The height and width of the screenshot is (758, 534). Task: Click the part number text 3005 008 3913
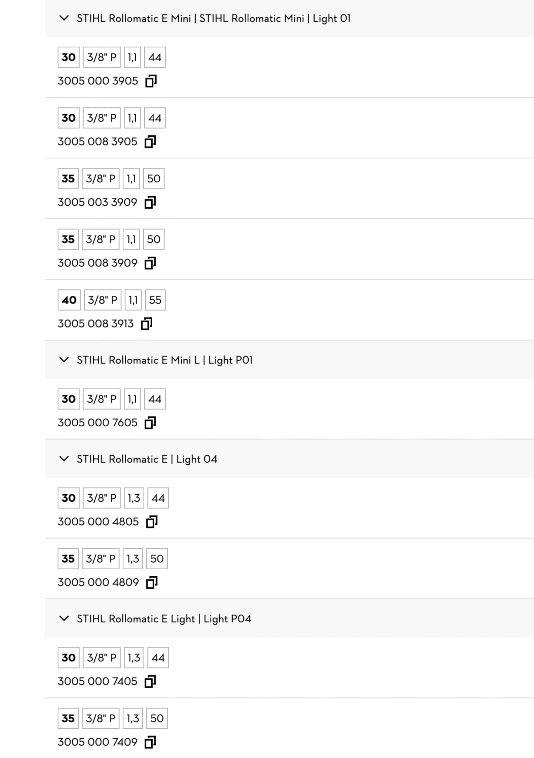pos(96,324)
